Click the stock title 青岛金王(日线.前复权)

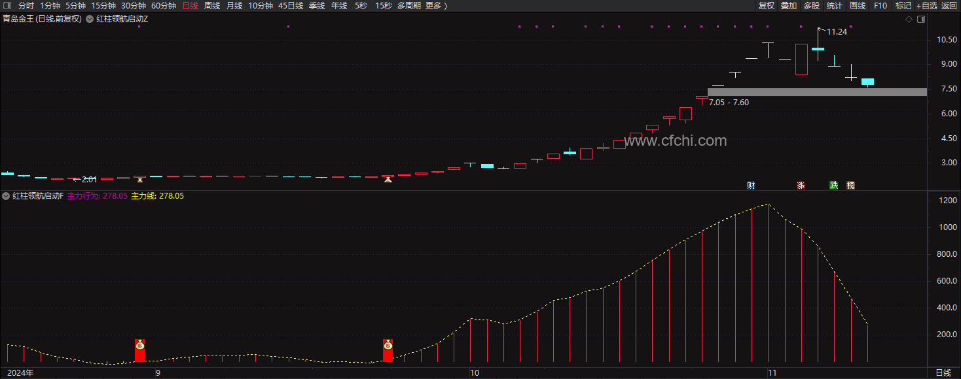coord(43,19)
